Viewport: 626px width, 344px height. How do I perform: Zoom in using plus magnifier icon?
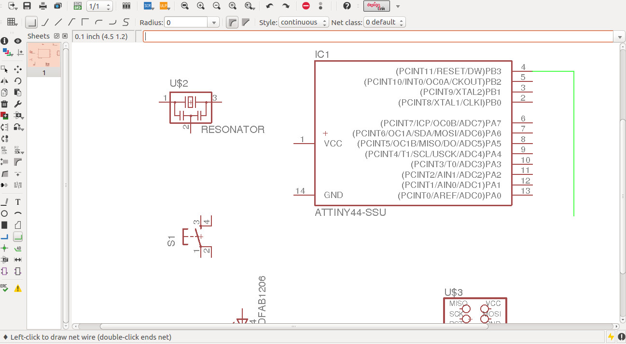(x=201, y=6)
